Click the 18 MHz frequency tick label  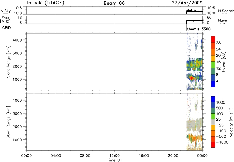coord(20,18)
